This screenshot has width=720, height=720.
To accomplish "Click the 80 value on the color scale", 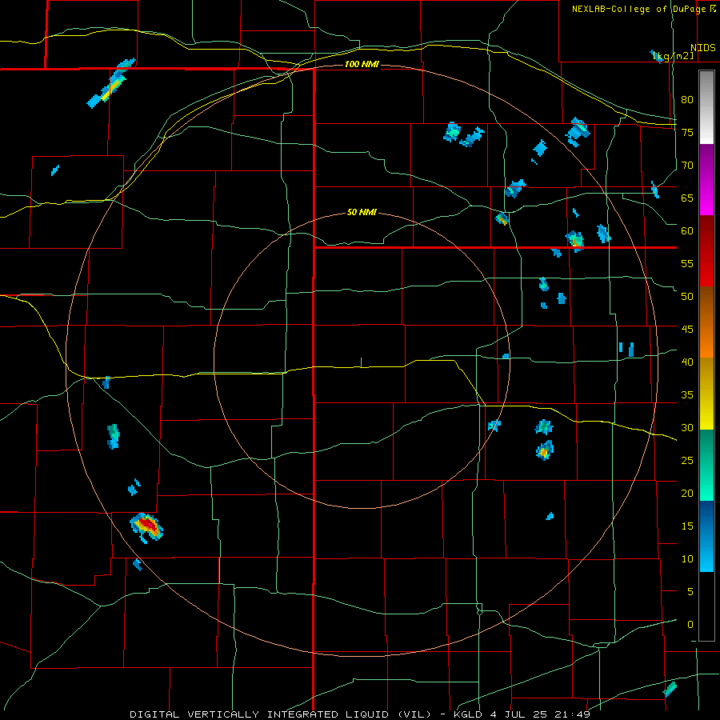I will (x=687, y=100).
